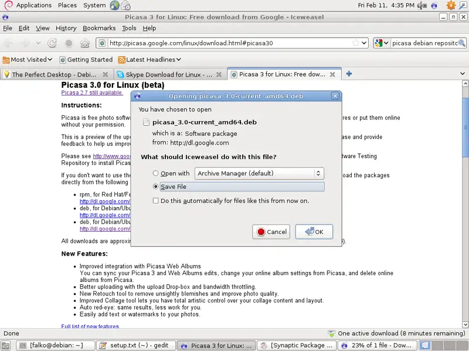Open the list all tabs dropdown arrow
This screenshot has height=351, width=469.
tap(463, 74)
